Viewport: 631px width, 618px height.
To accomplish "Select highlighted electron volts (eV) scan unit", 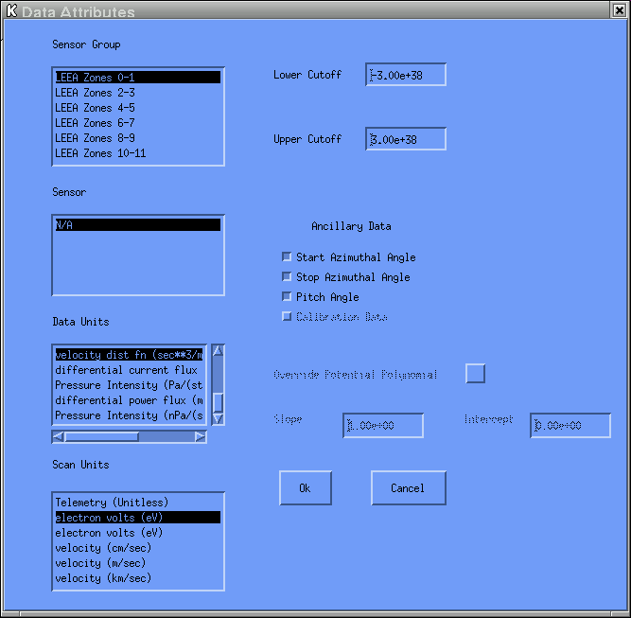I will [x=137, y=518].
